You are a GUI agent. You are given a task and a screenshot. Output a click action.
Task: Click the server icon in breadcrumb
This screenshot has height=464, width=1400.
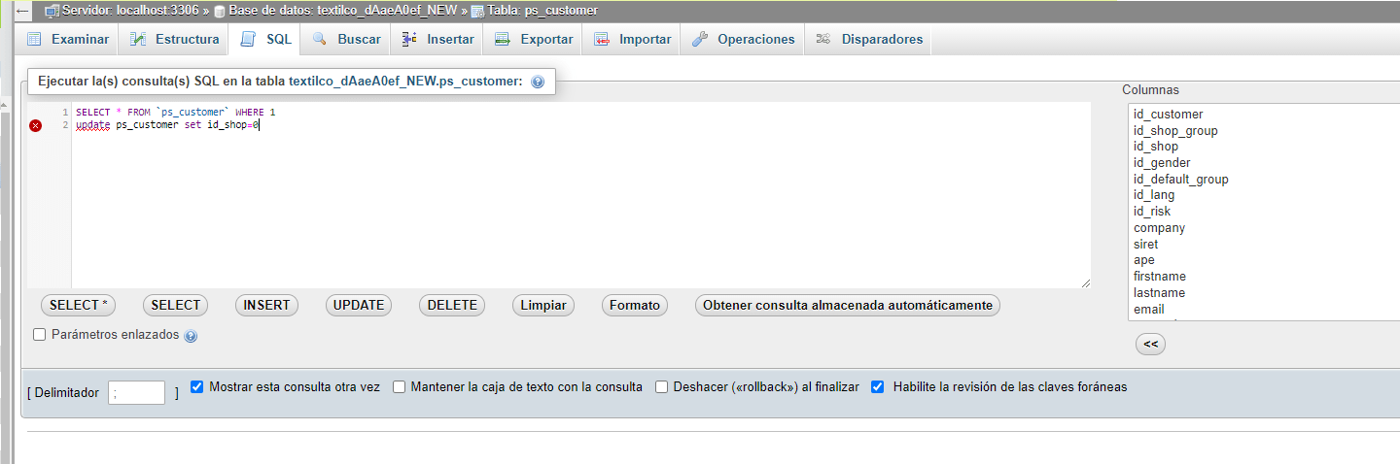point(52,11)
